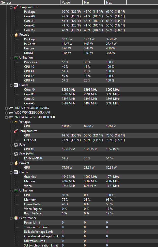Click the Fans PWM group icon
This screenshot has width=158, height=247.
(x=16, y=154)
